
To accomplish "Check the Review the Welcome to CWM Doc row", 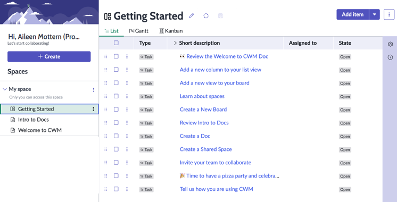I will tap(116, 56).
